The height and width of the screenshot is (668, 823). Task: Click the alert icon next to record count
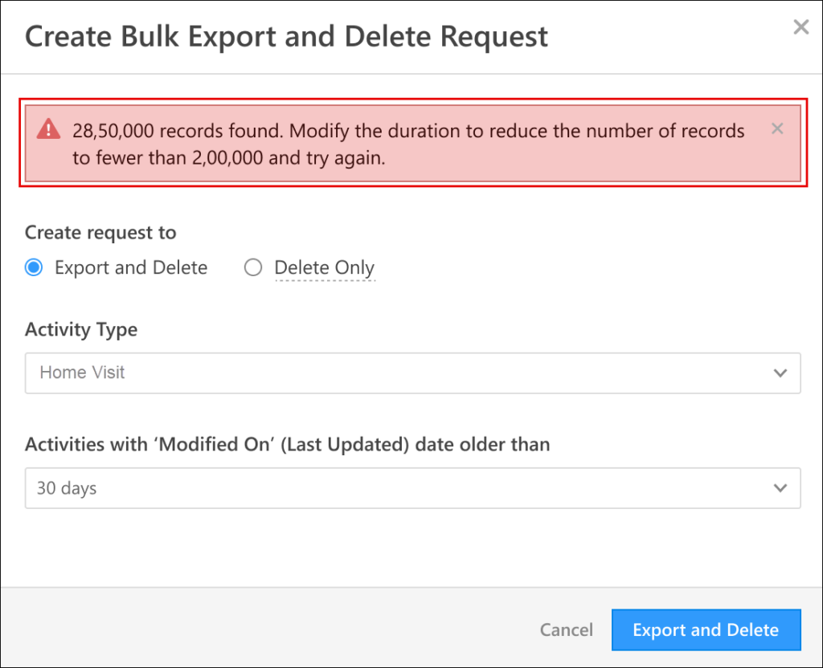point(48,130)
